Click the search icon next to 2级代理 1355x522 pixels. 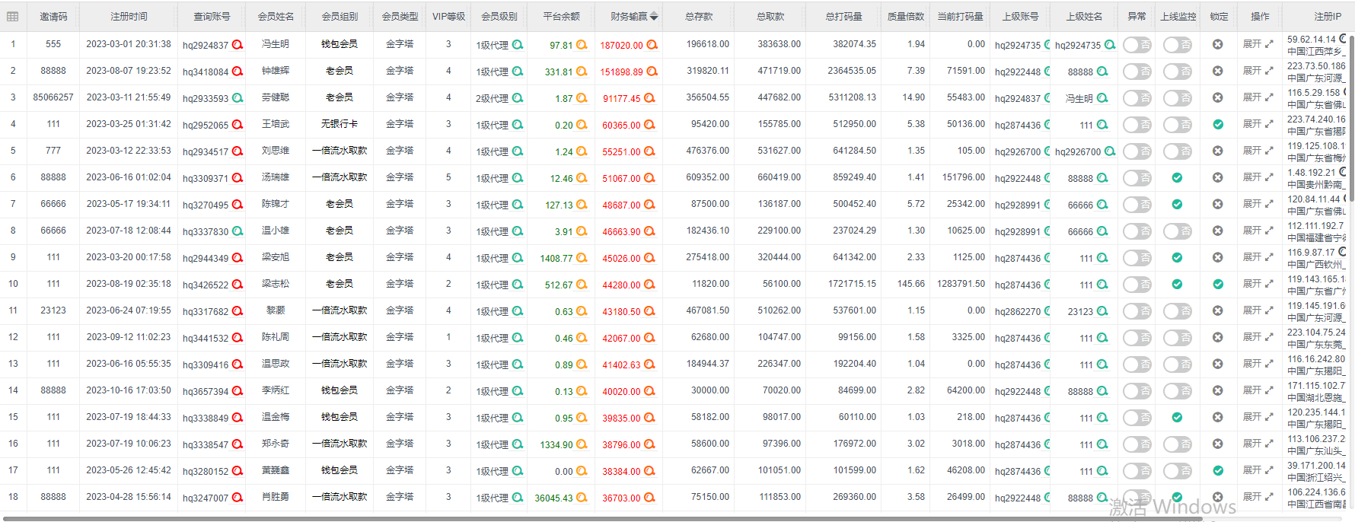click(518, 98)
